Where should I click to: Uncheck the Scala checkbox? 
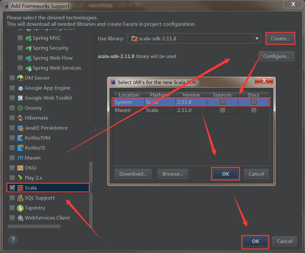pyautogui.click(x=12, y=188)
